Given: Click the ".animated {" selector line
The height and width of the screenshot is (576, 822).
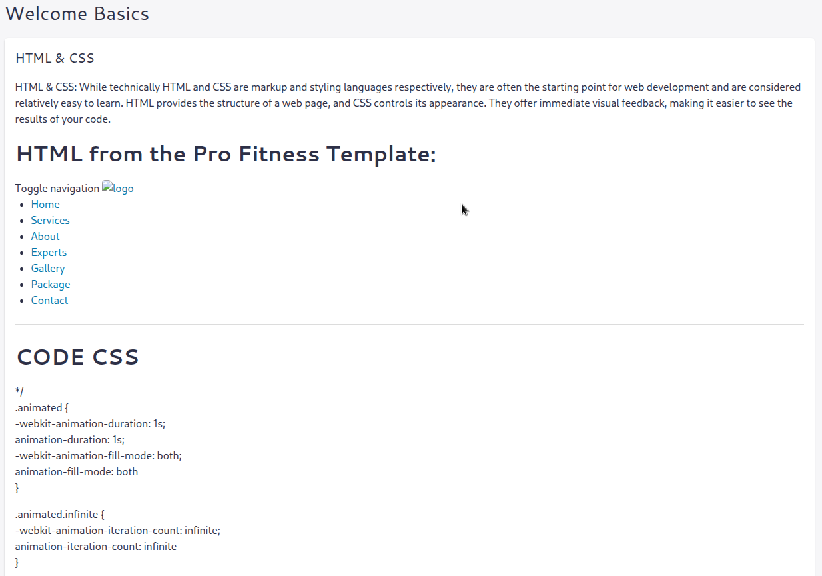Looking at the screenshot, I should [x=42, y=407].
